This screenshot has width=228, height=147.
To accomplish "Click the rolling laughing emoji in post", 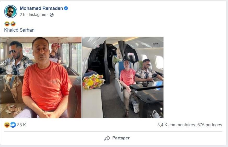I will (13, 24).
